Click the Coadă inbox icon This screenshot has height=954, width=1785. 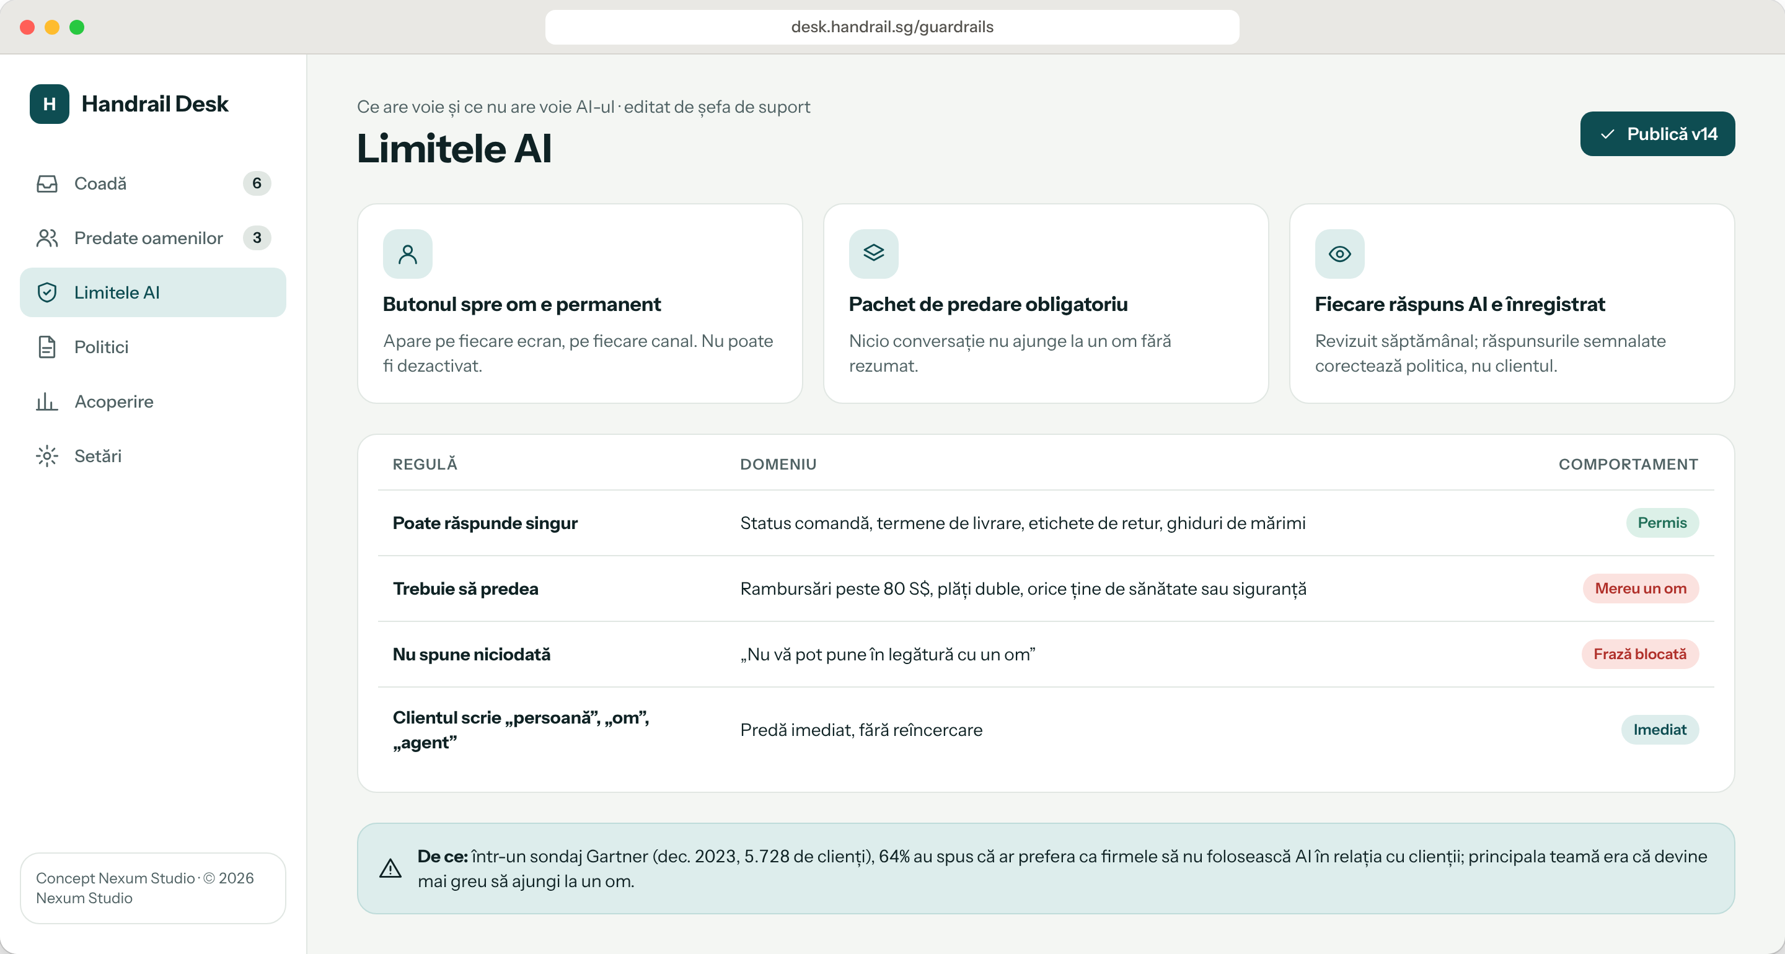click(47, 183)
